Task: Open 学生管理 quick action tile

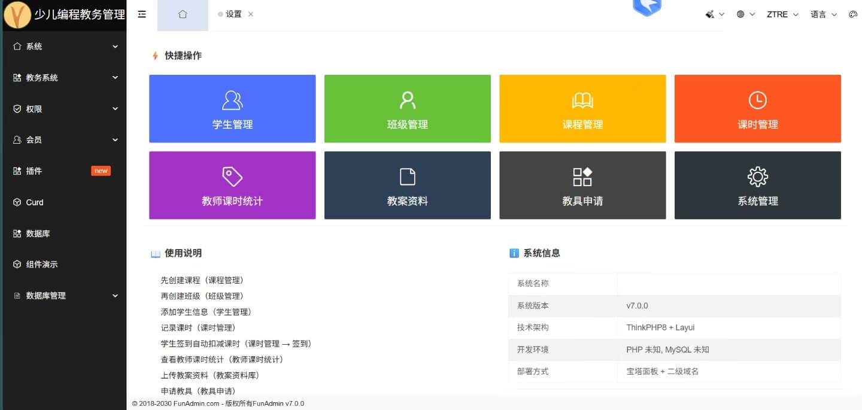Action: click(232, 109)
